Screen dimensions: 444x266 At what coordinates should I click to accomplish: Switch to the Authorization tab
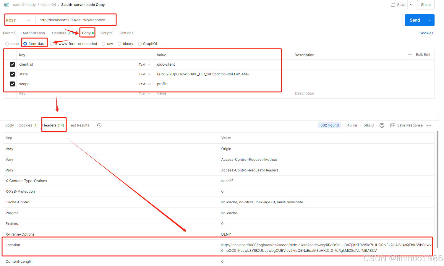click(34, 33)
